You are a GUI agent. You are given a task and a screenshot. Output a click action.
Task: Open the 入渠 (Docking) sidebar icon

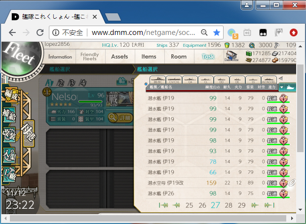click(9, 155)
